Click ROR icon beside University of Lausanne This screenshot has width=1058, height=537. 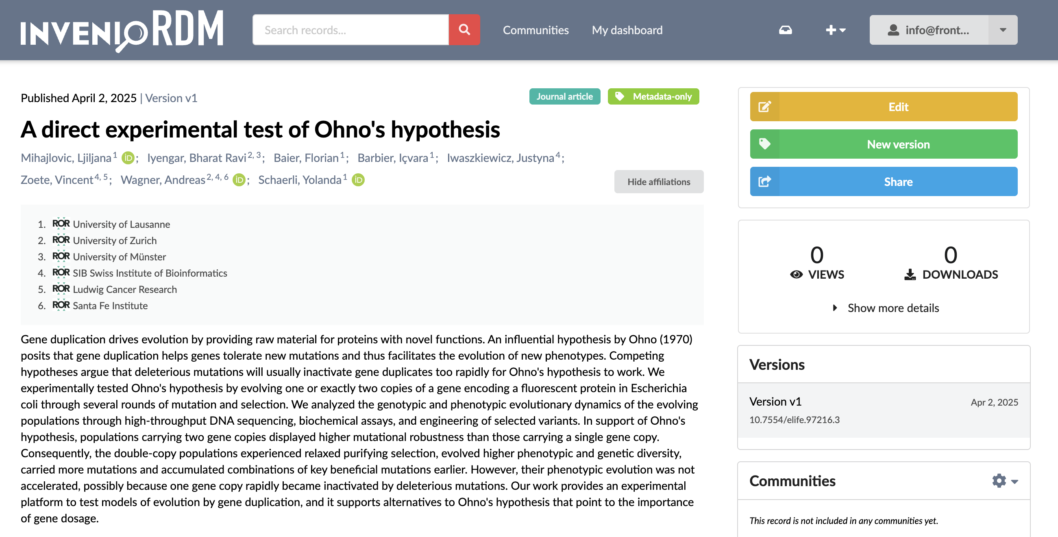(61, 224)
